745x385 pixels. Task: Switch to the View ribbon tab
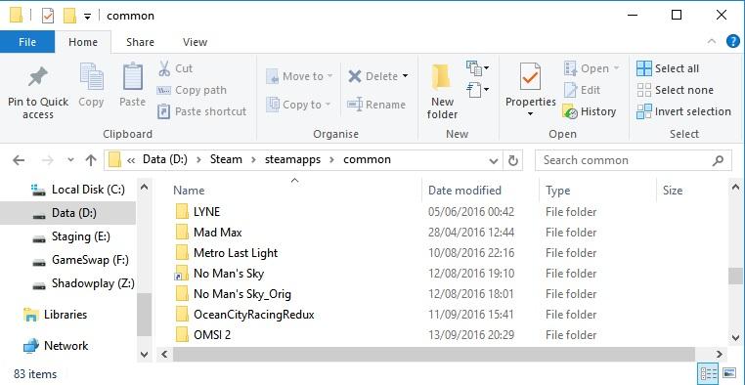pyautogui.click(x=195, y=42)
